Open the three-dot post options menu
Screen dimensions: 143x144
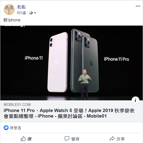click(x=138, y=6)
